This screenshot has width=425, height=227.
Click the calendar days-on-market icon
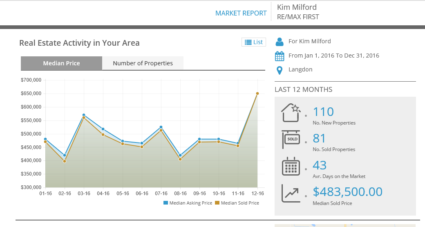(291, 167)
